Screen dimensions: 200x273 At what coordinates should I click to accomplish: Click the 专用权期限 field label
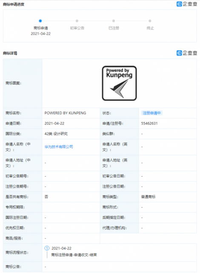(15, 207)
